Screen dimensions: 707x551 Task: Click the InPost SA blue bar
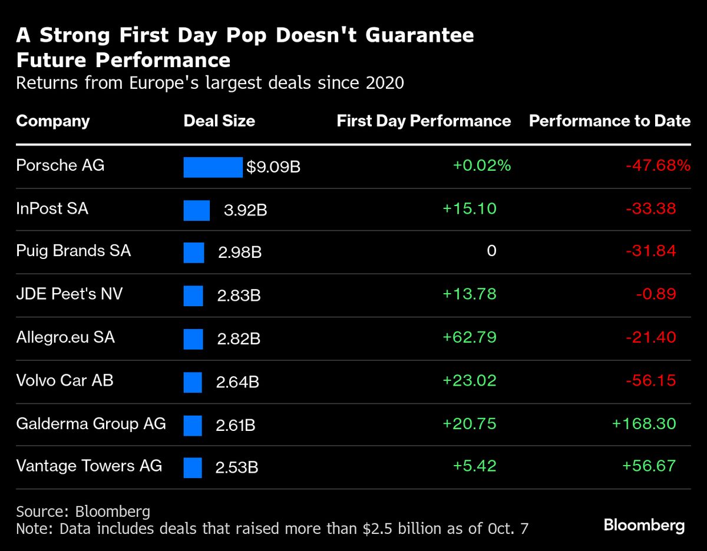pyautogui.click(x=197, y=210)
